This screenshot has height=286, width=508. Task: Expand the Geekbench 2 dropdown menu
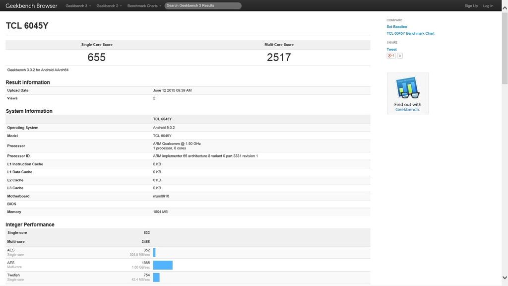tap(109, 6)
